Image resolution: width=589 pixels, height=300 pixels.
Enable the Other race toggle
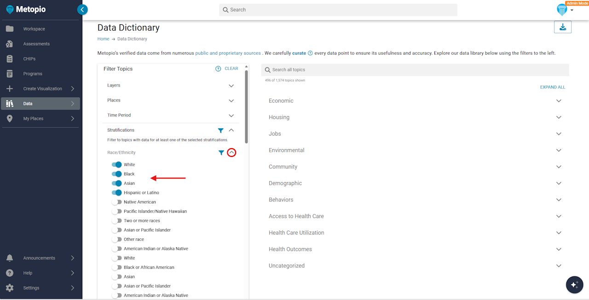pos(117,239)
